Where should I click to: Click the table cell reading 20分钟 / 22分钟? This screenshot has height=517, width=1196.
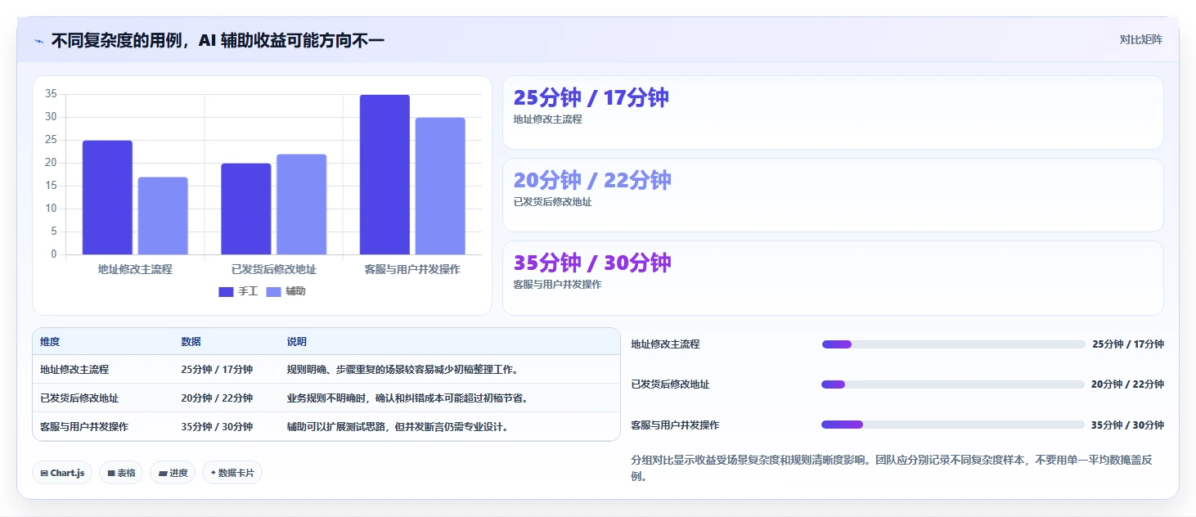click(x=217, y=398)
